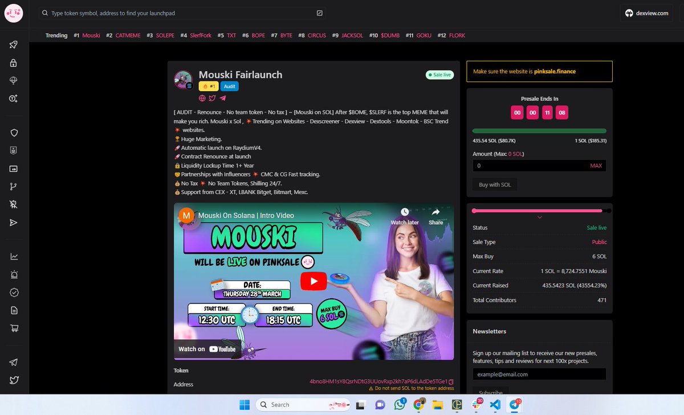The image size is (684, 415).
Task: Open trending token GOKU
Action: point(424,35)
